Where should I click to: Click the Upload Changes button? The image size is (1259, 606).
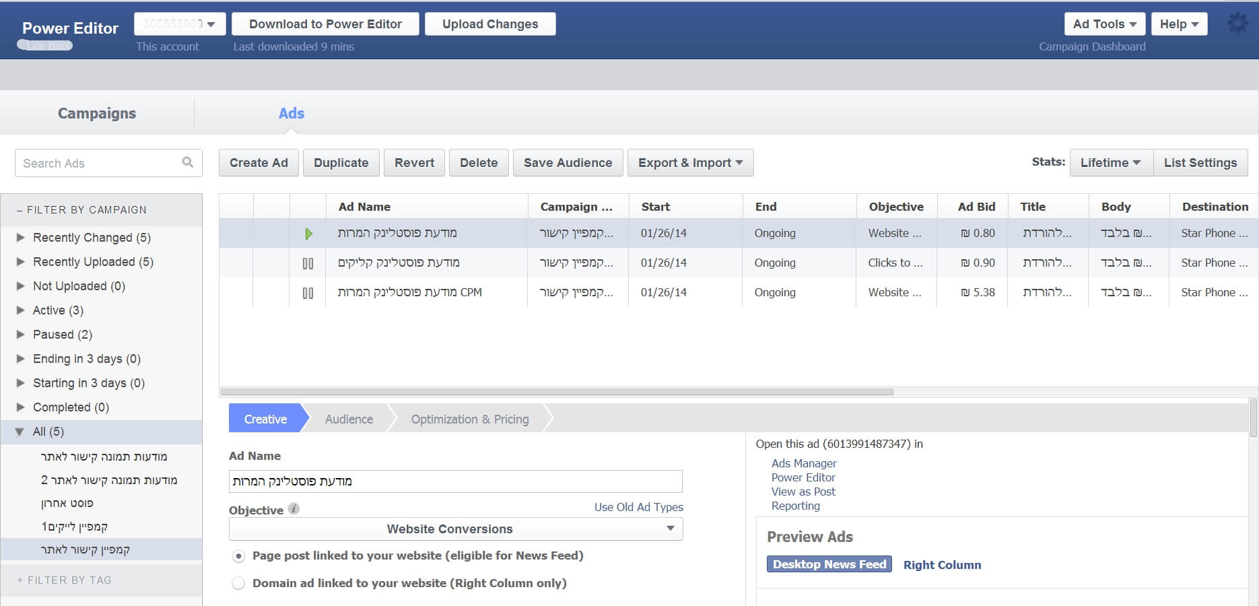[x=490, y=24]
